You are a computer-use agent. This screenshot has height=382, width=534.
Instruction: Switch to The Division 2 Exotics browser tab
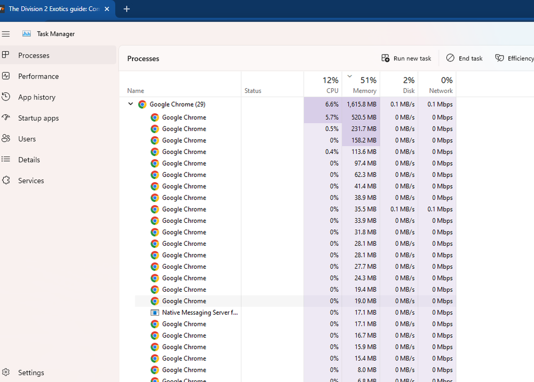53,9
